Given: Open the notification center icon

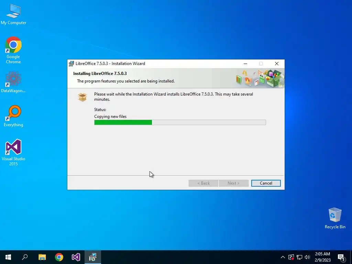Looking at the screenshot, I should point(341,257).
